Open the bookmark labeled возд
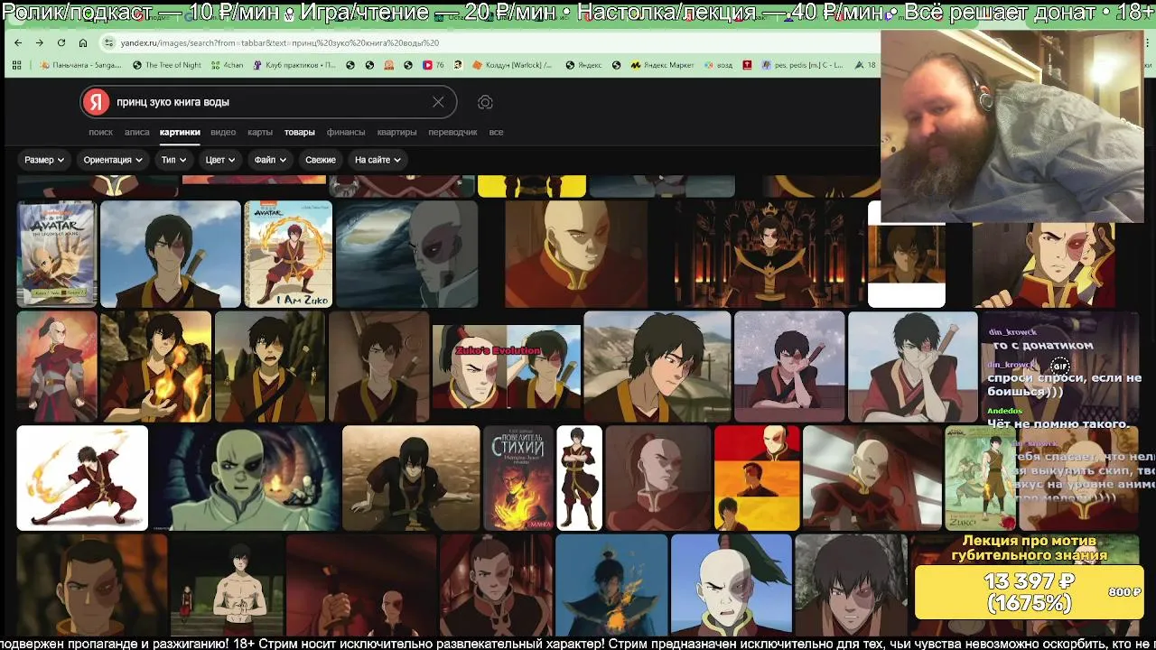 [x=718, y=65]
